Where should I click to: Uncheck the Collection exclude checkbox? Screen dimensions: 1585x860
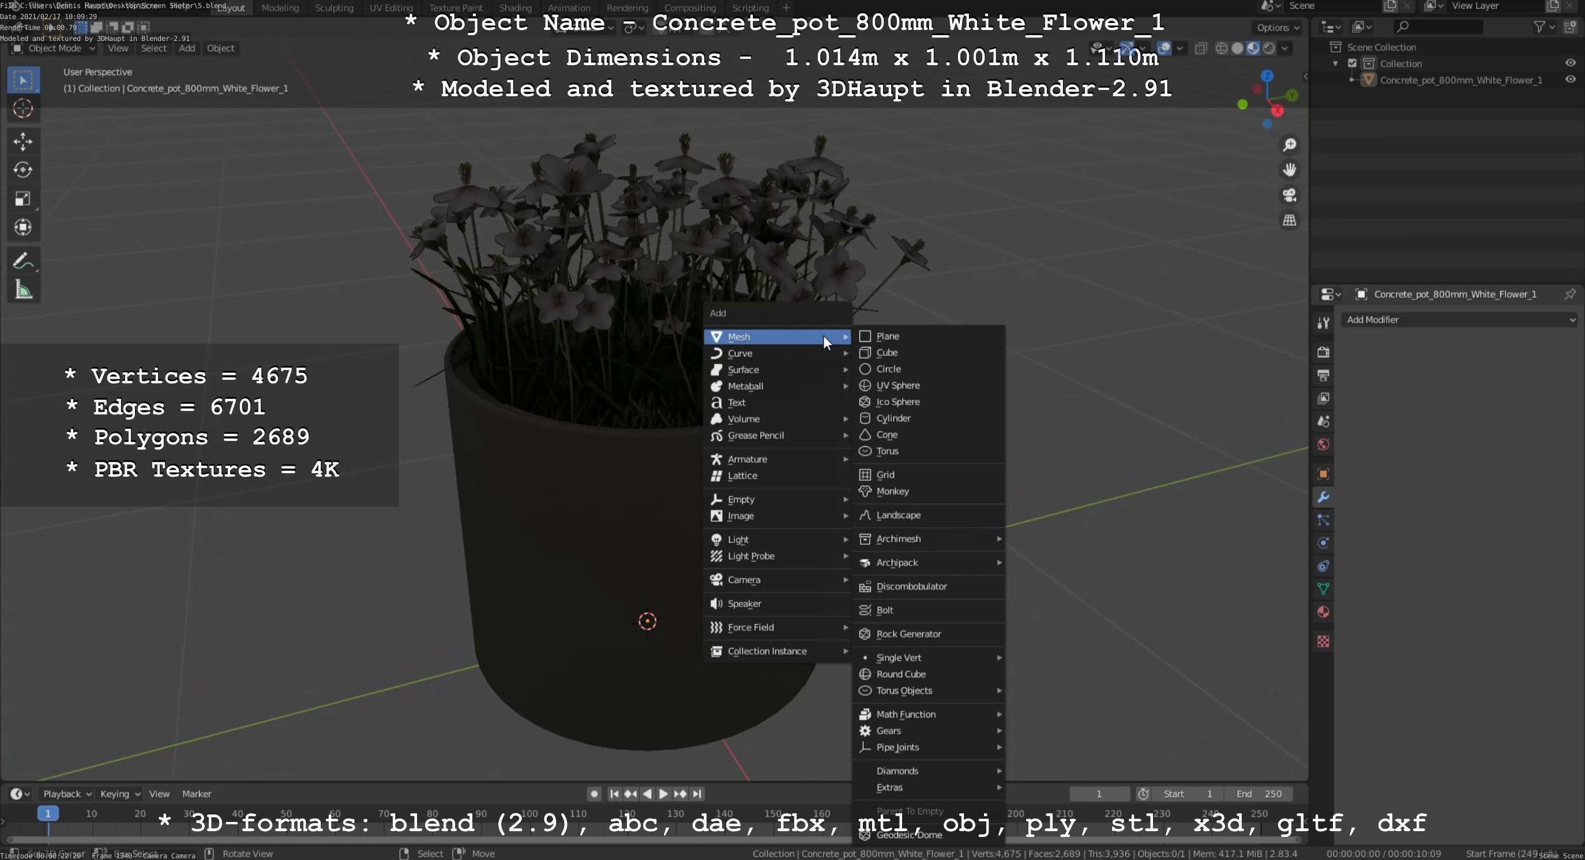pos(1353,63)
